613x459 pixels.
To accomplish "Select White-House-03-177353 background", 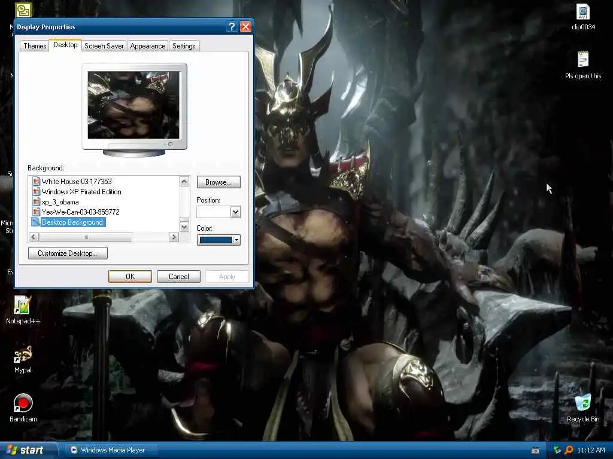I will [x=77, y=181].
